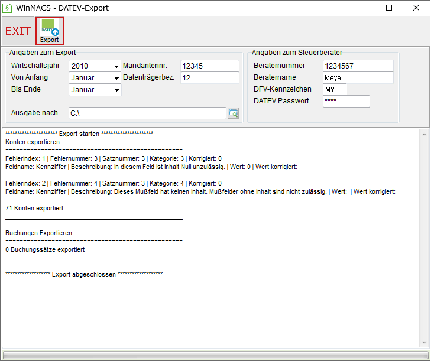Click the 'Angaben zum Export' group title
The width and height of the screenshot is (431, 361).
43,53
